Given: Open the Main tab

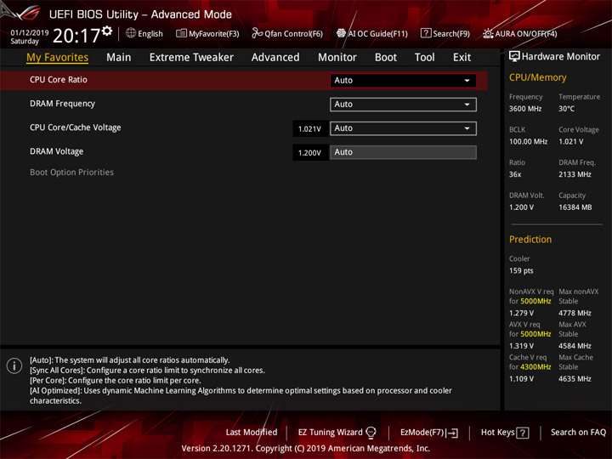Looking at the screenshot, I should [x=119, y=58].
